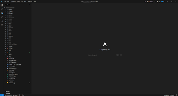
Task: Open the Remote Explorer activity icon
Action: [2, 21]
